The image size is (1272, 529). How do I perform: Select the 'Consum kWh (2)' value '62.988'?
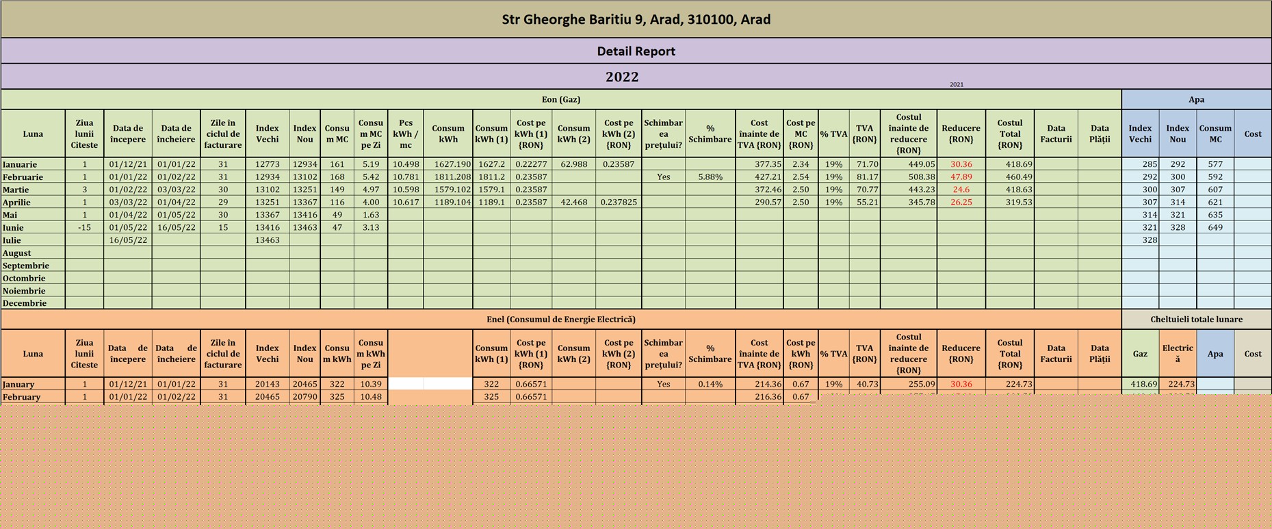(x=573, y=164)
